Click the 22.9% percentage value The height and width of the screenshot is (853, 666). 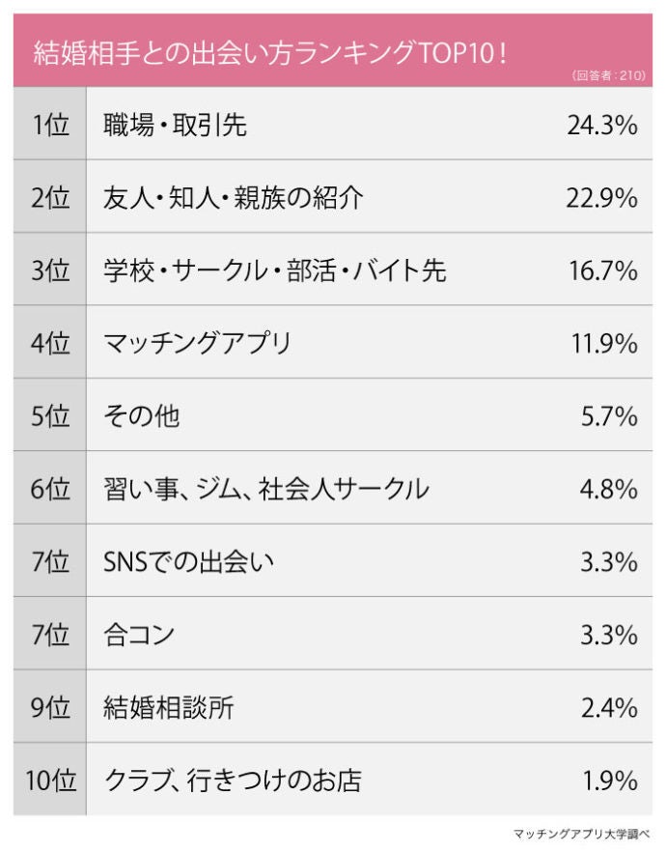coord(602,198)
